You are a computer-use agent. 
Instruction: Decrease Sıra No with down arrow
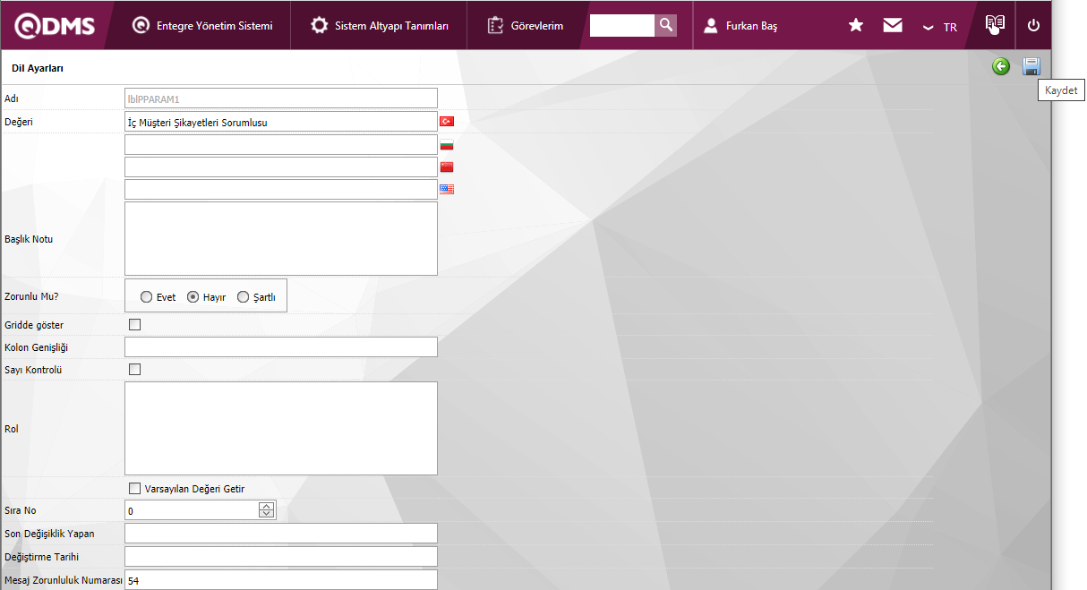[x=266, y=515]
